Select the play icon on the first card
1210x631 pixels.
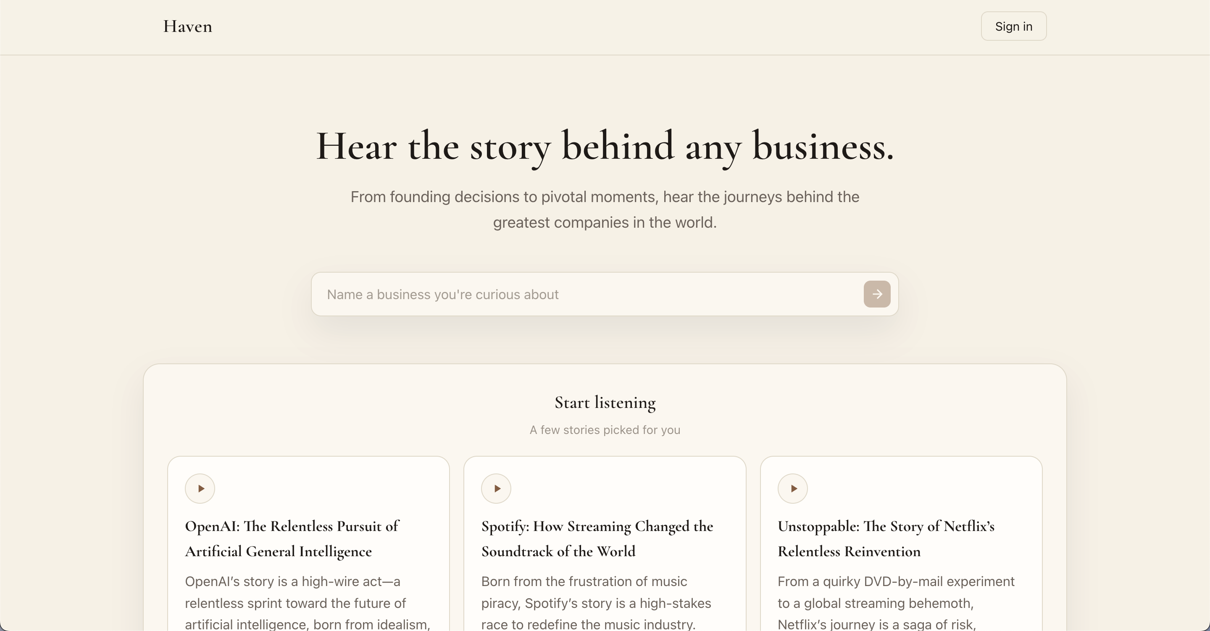click(200, 488)
